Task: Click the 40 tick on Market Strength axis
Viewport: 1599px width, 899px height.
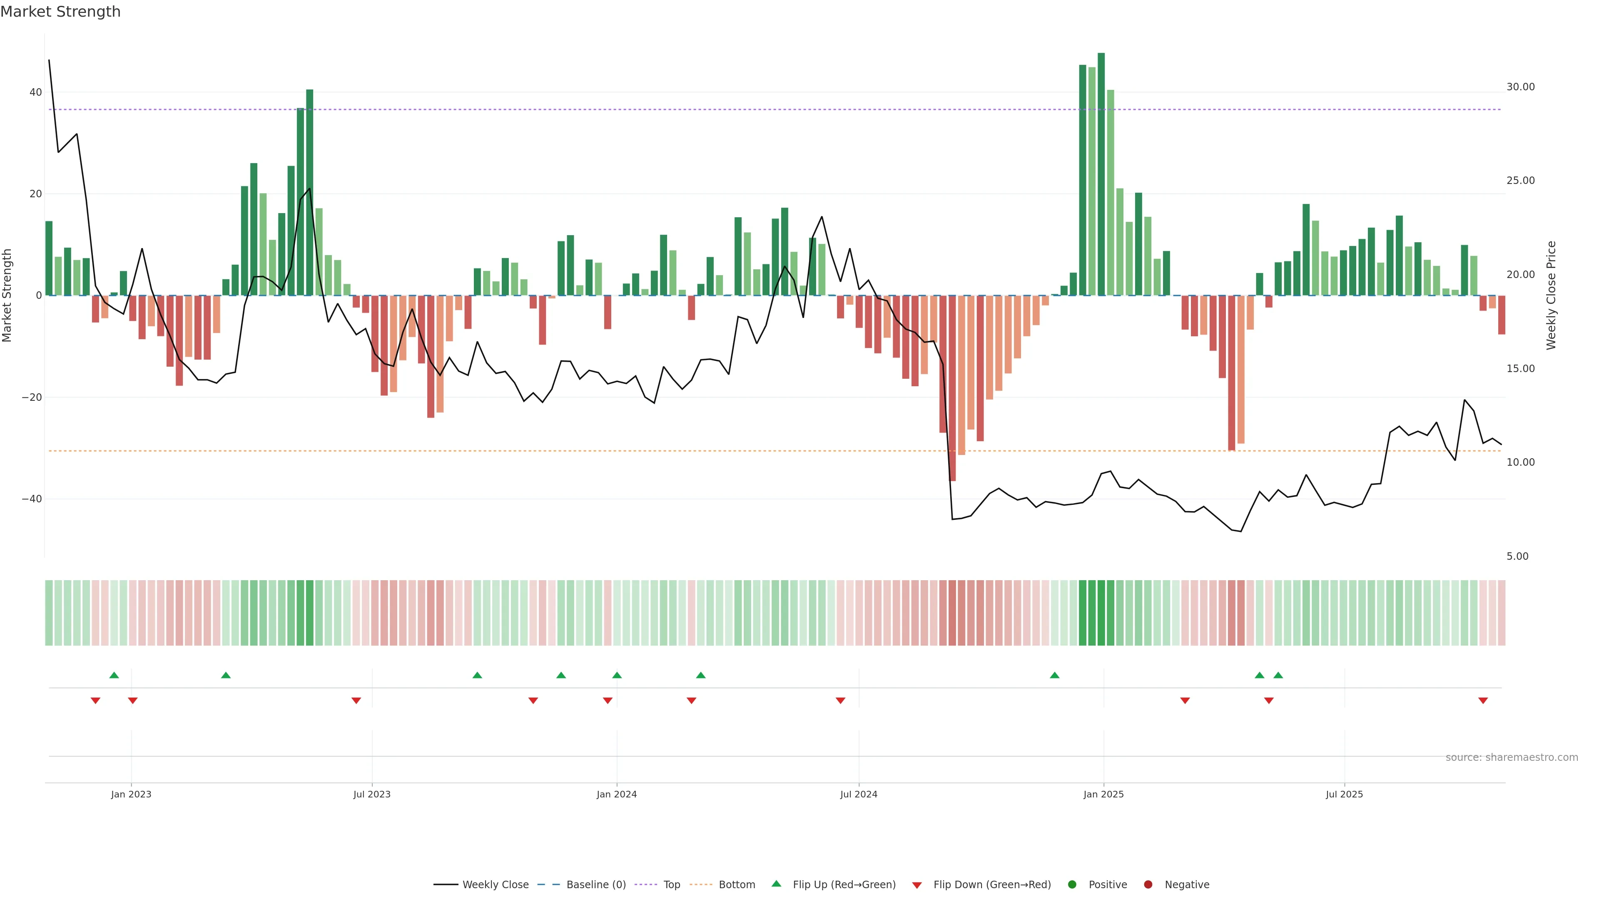Action: (x=35, y=92)
